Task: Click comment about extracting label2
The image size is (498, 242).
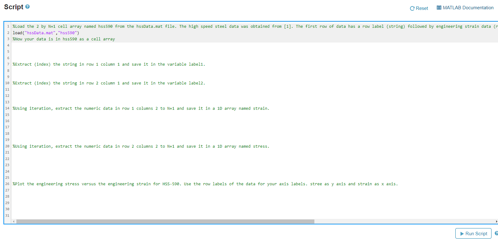Action: pyautogui.click(x=109, y=83)
